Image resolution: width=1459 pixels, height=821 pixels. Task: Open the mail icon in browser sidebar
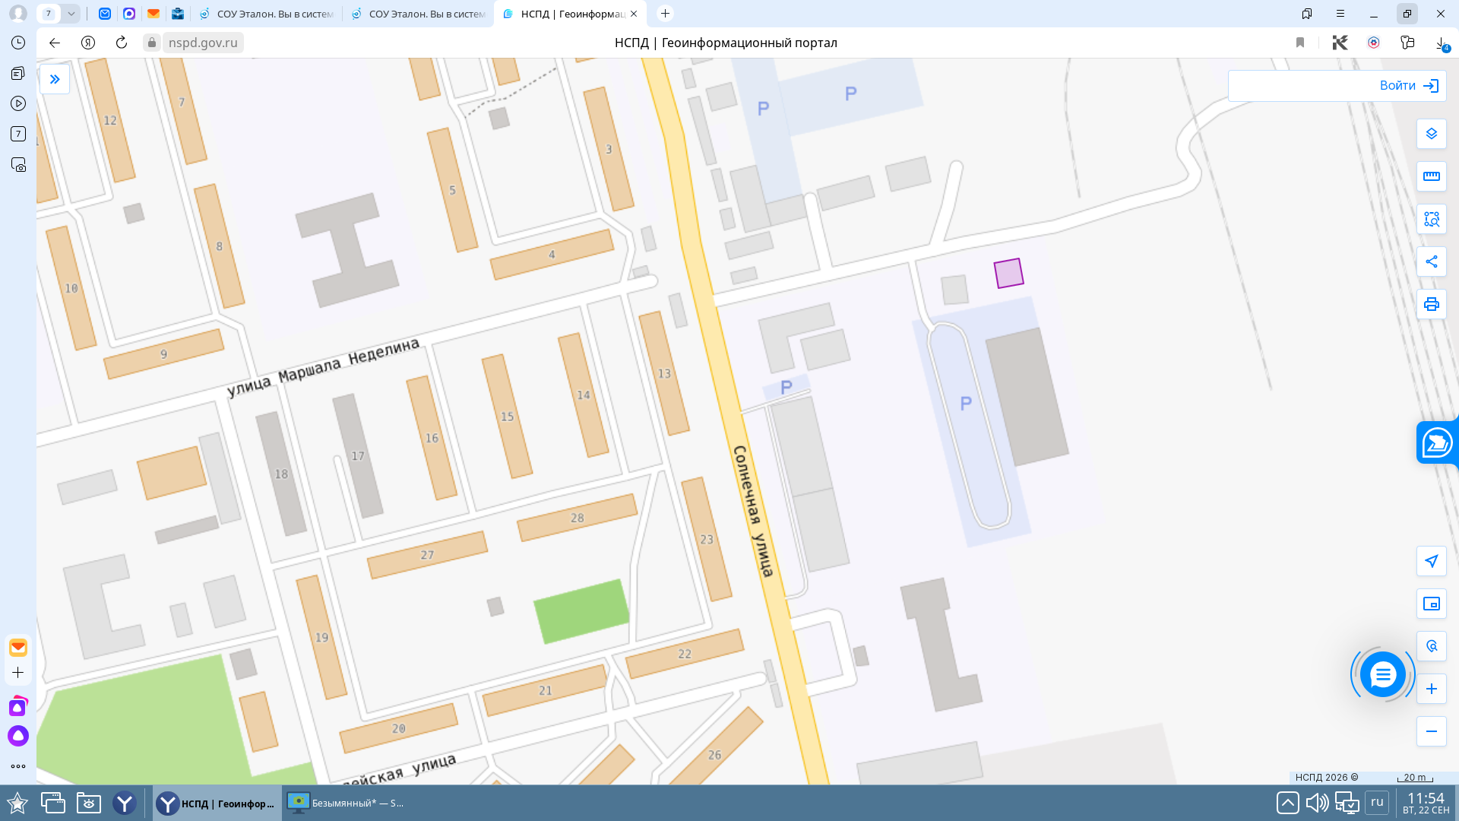(x=18, y=648)
